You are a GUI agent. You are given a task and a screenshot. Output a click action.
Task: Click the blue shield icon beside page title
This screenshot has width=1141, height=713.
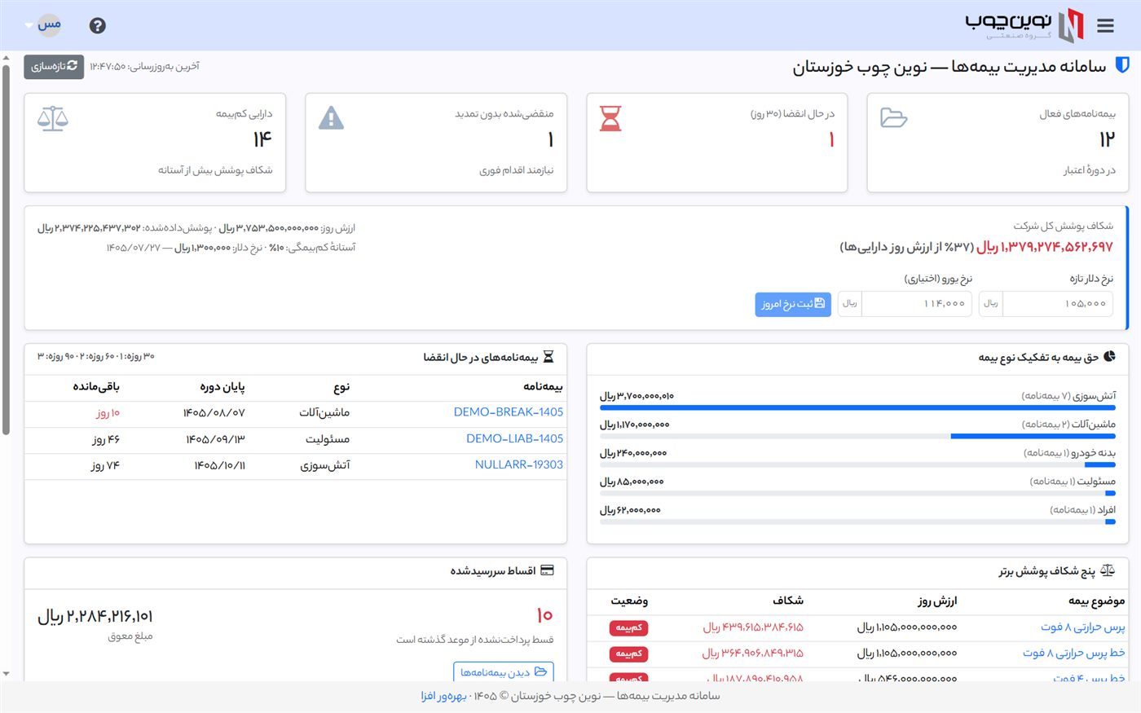(x=1121, y=66)
